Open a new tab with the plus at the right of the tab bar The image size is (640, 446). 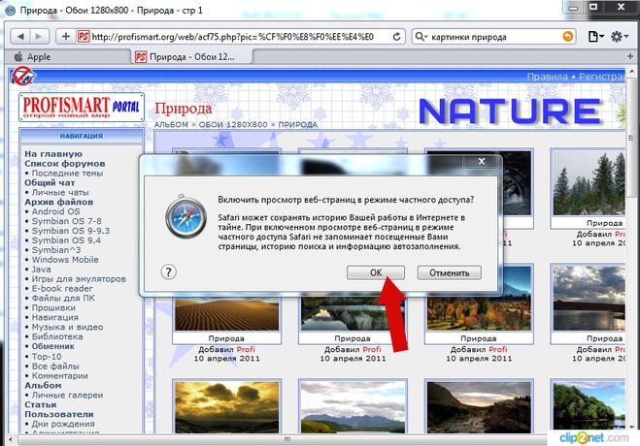tap(630, 56)
